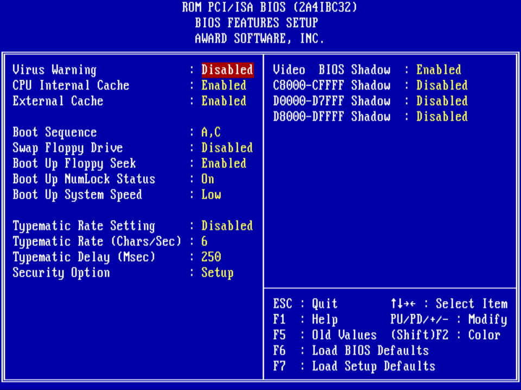Click the AWARD SOFTWARE, INC. text
This screenshot has width=521, height=390.
pos(259,38)
